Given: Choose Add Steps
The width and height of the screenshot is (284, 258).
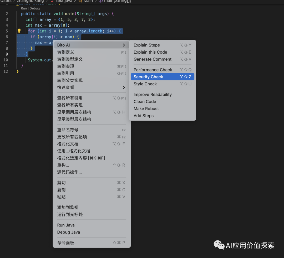Looking at the screenshot, I should point(162,116).
